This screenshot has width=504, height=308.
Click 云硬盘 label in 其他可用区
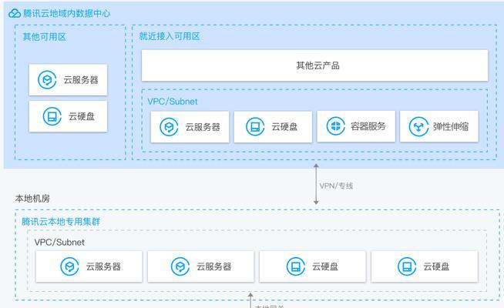coord(82,116)
